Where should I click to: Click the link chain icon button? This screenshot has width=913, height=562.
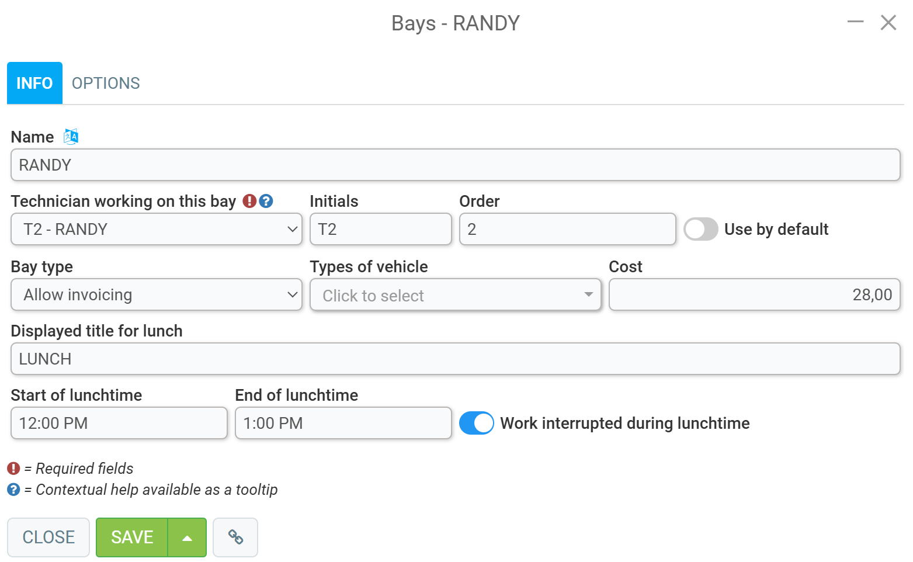click(x=235, y=537)
